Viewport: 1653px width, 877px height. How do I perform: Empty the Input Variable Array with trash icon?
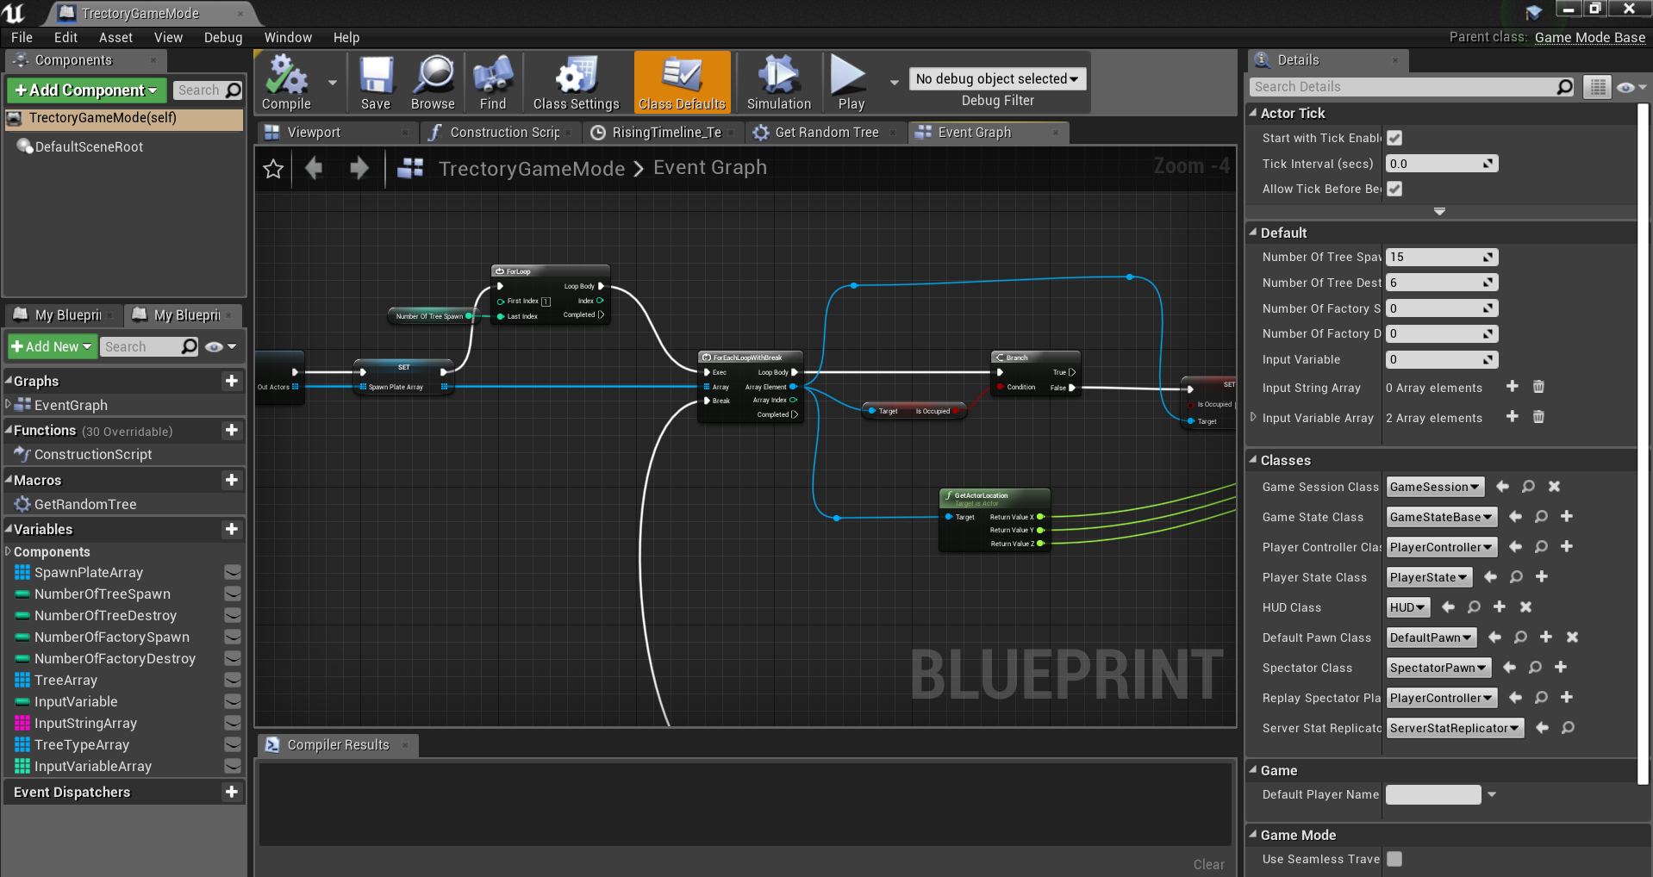click(1538, 417)
